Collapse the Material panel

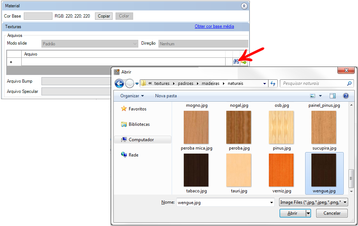click(244, 6)
